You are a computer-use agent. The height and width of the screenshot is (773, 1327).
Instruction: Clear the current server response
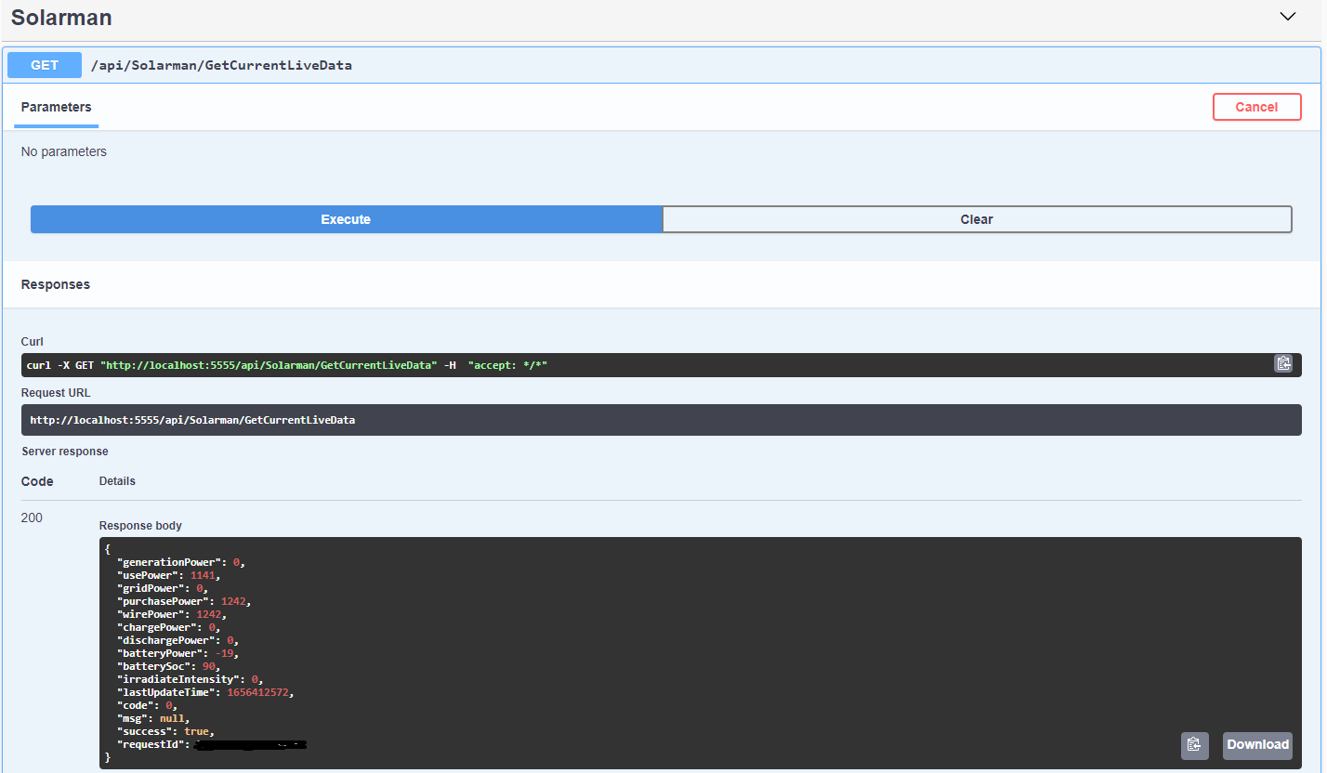977,218
